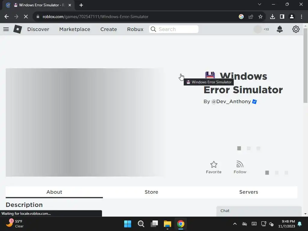Open File Explorer from taskbar

pos(167,224)
